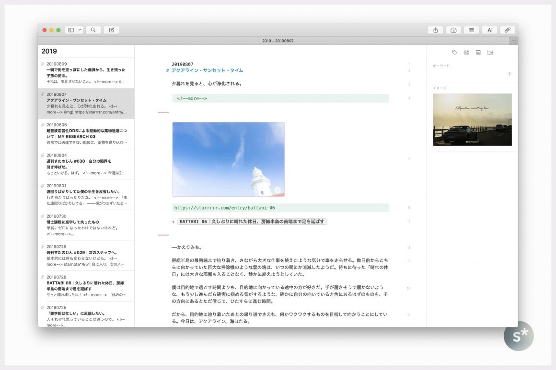Select the 20190809 sheet in list
Viewport: 556px width, 370px height.
(x=86, y=72)
